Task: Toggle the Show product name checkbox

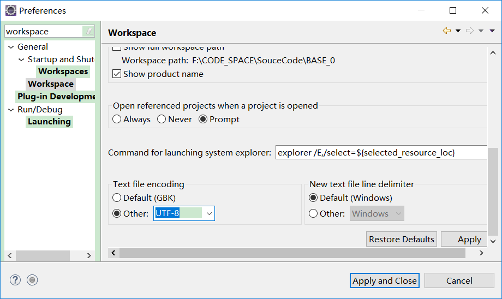Action: (117, 74)
